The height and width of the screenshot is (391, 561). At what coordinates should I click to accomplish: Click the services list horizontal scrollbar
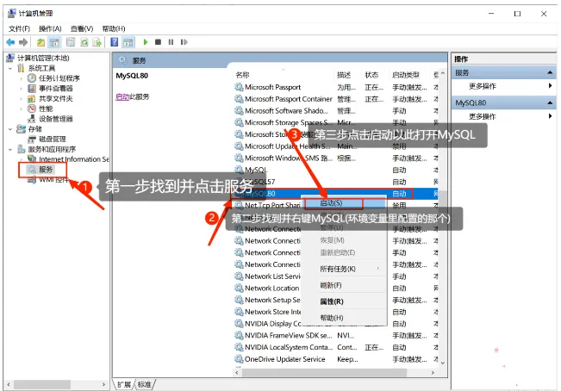(324, 372)
